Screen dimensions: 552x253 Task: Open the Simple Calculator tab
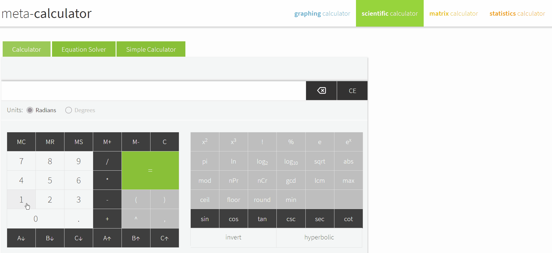pyautogui.click(x=151, y=49)
